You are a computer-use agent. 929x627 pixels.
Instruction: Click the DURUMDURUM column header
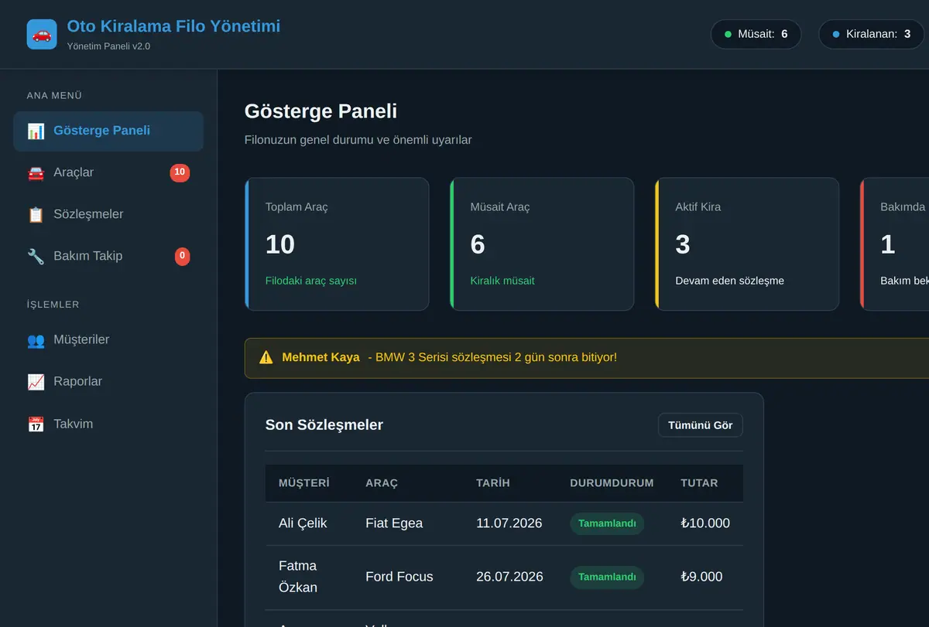[x=612, y=483]
